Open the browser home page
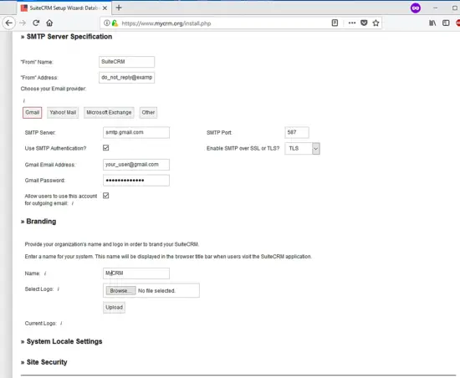This screenshot has height=378, width=460. [x=49, y=23]
